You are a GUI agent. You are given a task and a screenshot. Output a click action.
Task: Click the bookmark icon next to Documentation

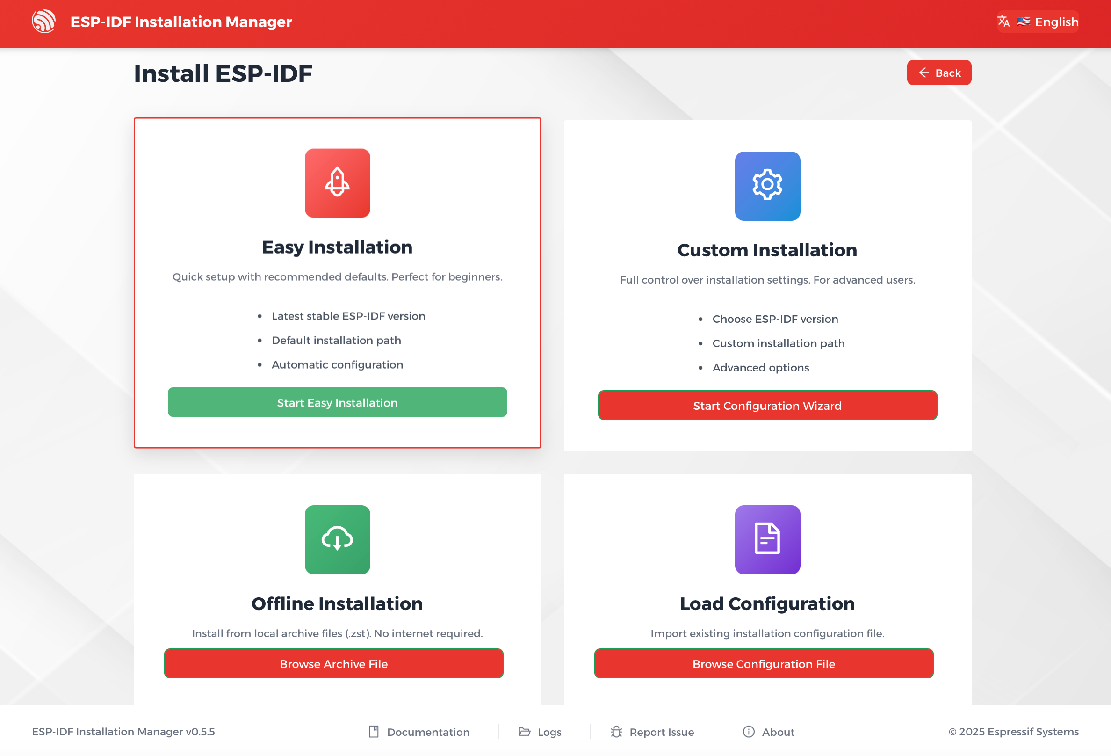point(375,732)
